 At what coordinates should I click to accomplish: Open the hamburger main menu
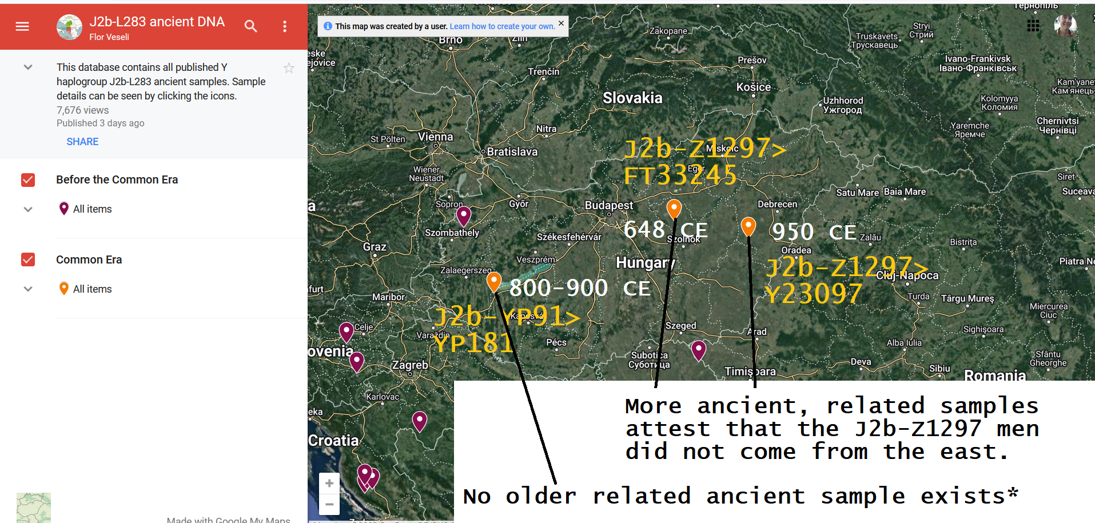pos(22,26)
